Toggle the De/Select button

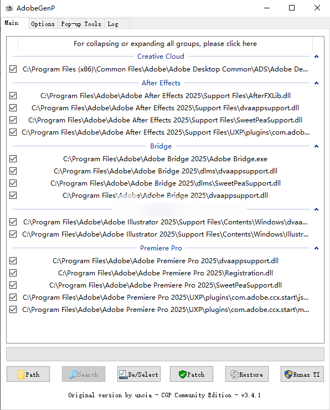pyautogui.click(x=139, y=374)
